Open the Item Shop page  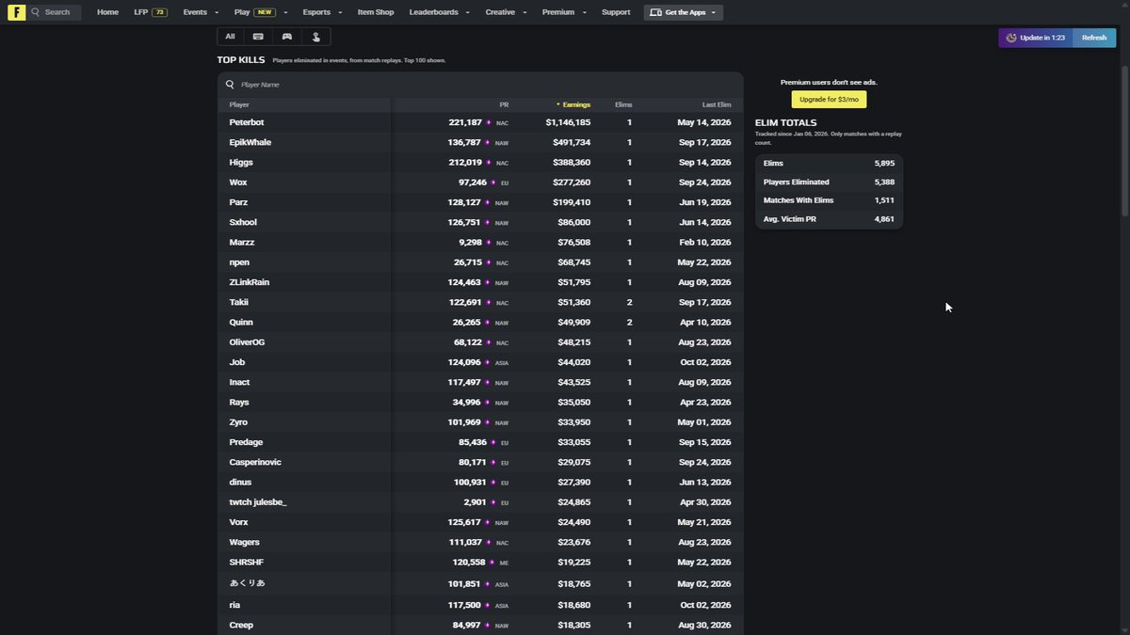pos(376,12)
